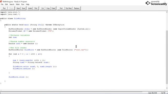Open the Search menu

click(12, 4)
